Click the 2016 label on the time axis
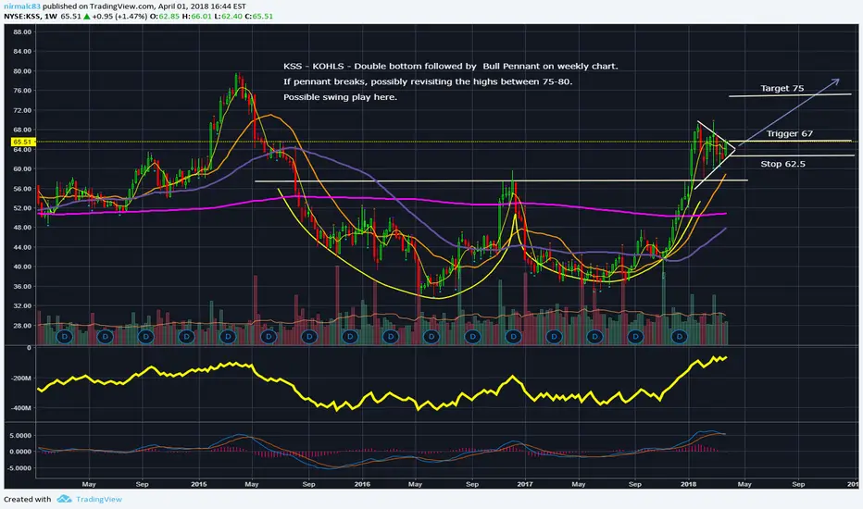The image size is (863, 509). click(362, 484)
